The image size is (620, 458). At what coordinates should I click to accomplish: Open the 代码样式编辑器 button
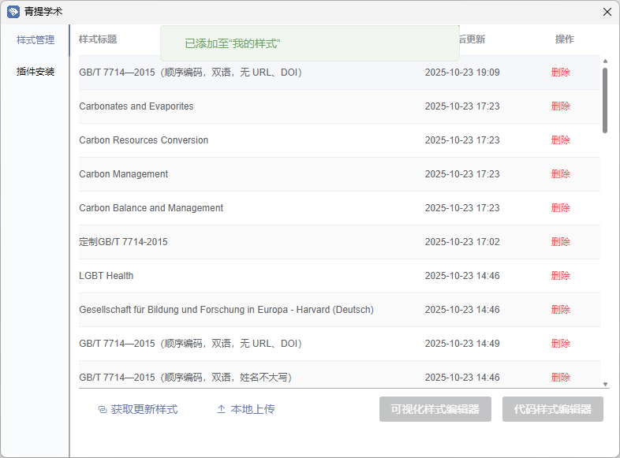click(552, 409)
